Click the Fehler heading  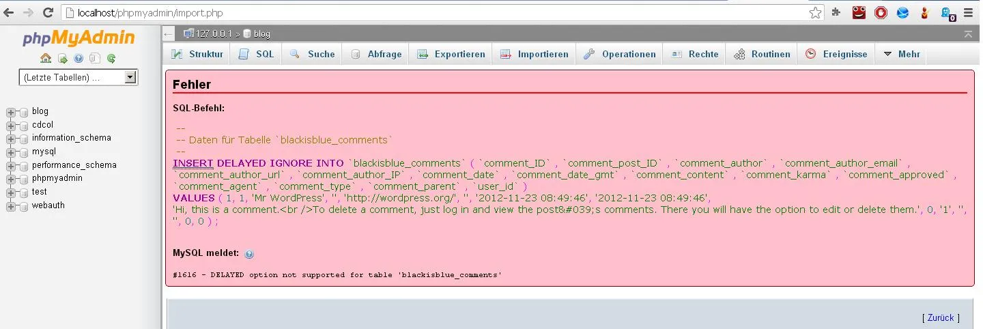coord(192,85)
